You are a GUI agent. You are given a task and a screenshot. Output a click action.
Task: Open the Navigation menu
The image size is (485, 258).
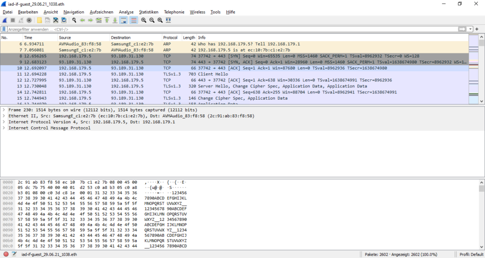(x=73, y=12)
